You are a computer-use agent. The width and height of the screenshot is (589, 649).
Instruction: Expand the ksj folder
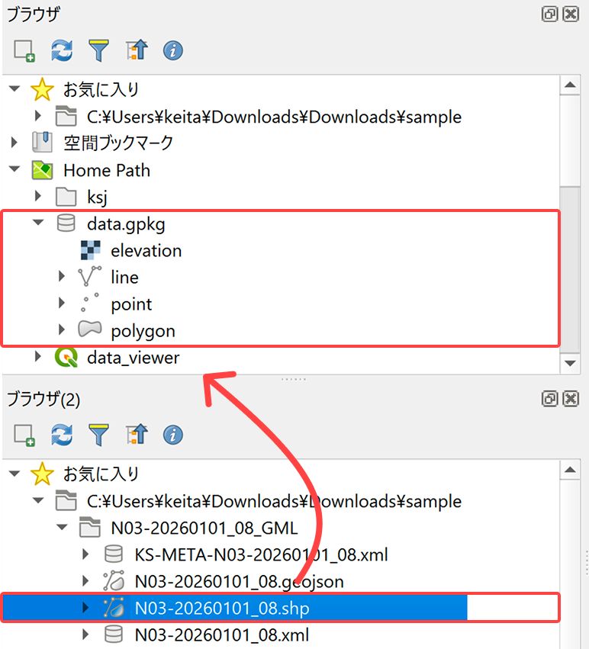[x=38, y=196]
